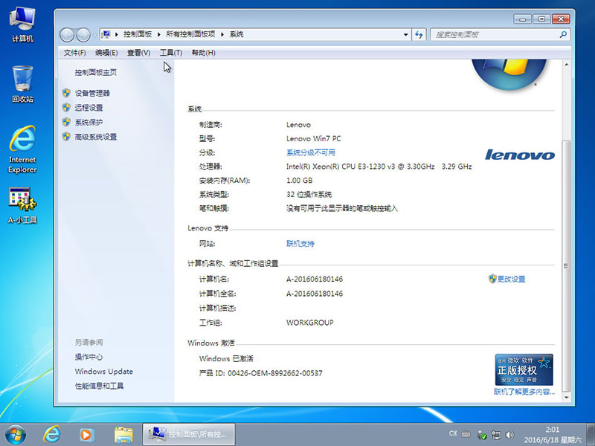
Task: Click WORKGROUP workgroup value
Action: (309, 323)
